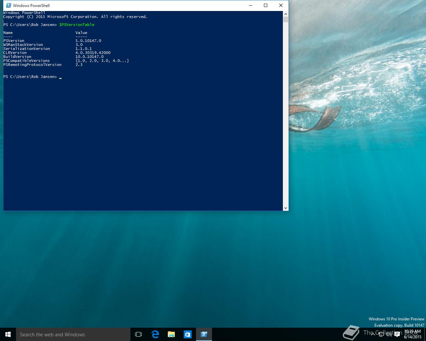Maximize the Windows PowerShell window
The image size is (426, 341).
266,5
